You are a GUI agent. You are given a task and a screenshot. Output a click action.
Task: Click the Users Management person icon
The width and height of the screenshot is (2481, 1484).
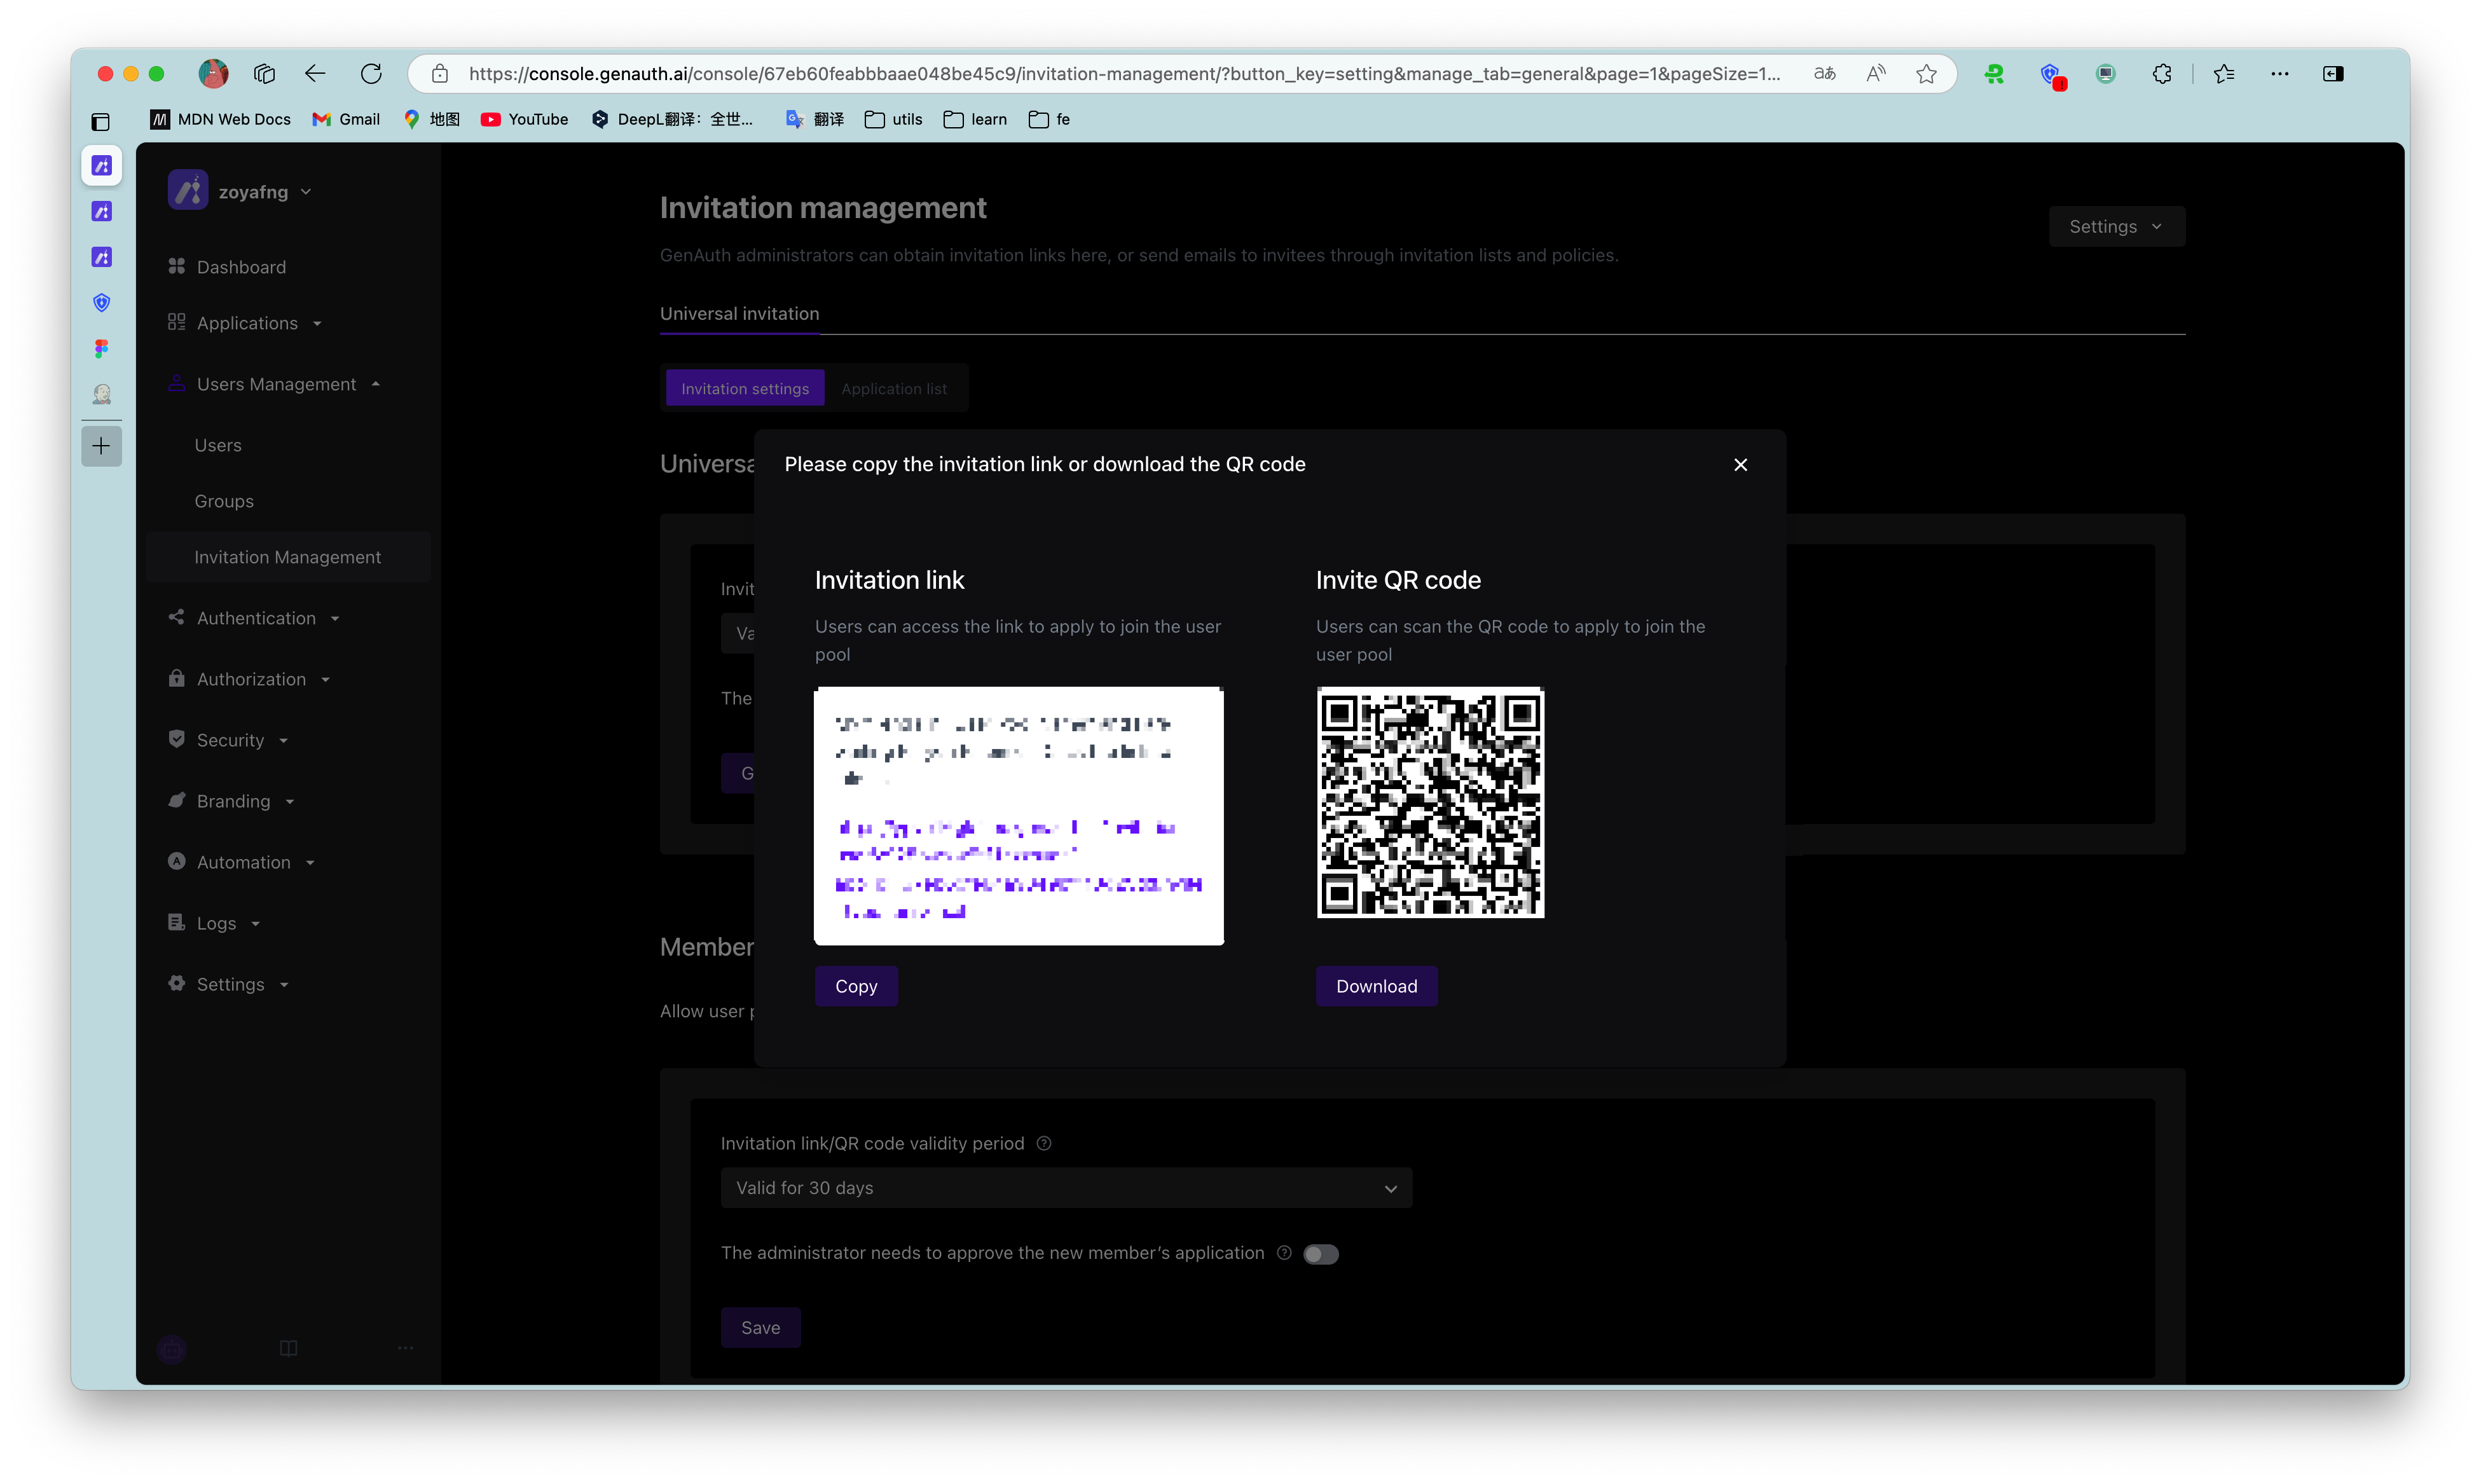tap(177, 383)
